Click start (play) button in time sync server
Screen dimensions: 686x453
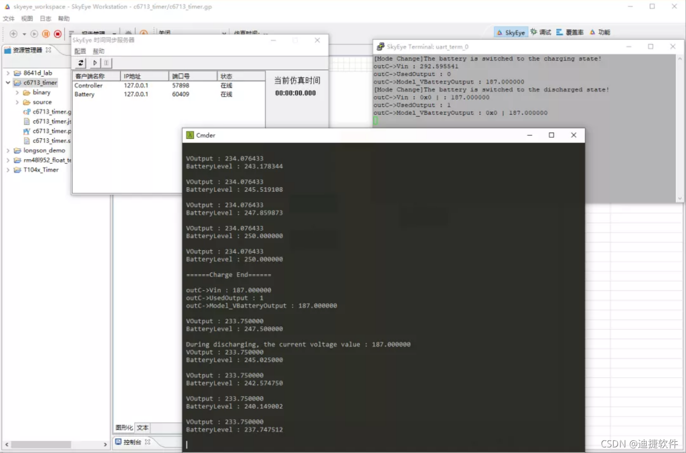click(95, 63)
